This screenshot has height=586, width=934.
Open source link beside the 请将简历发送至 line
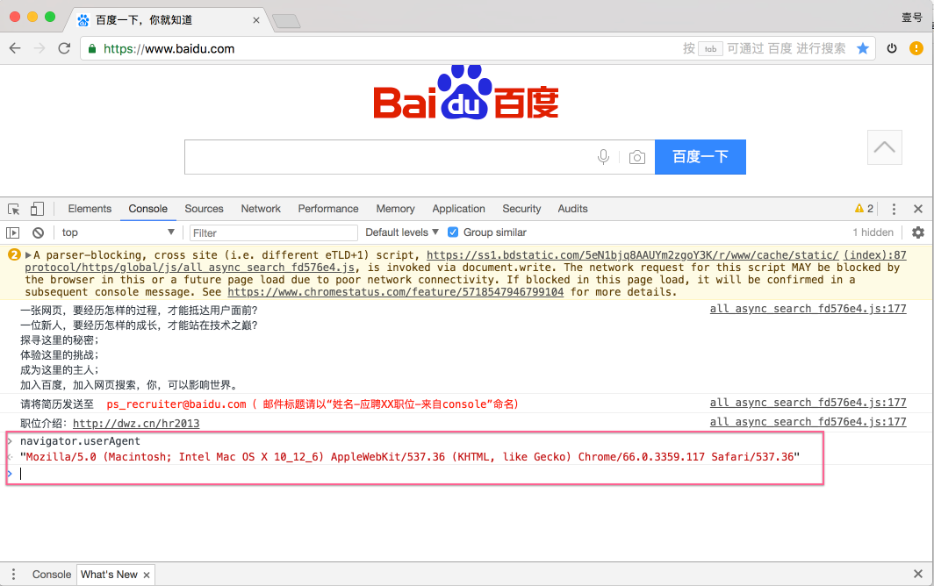click(x=808, y=403)
